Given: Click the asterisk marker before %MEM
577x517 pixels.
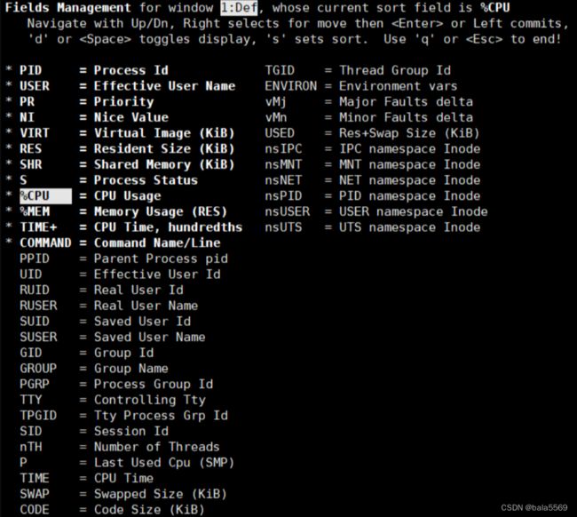Looking at the screenshot, I should 9,212.
